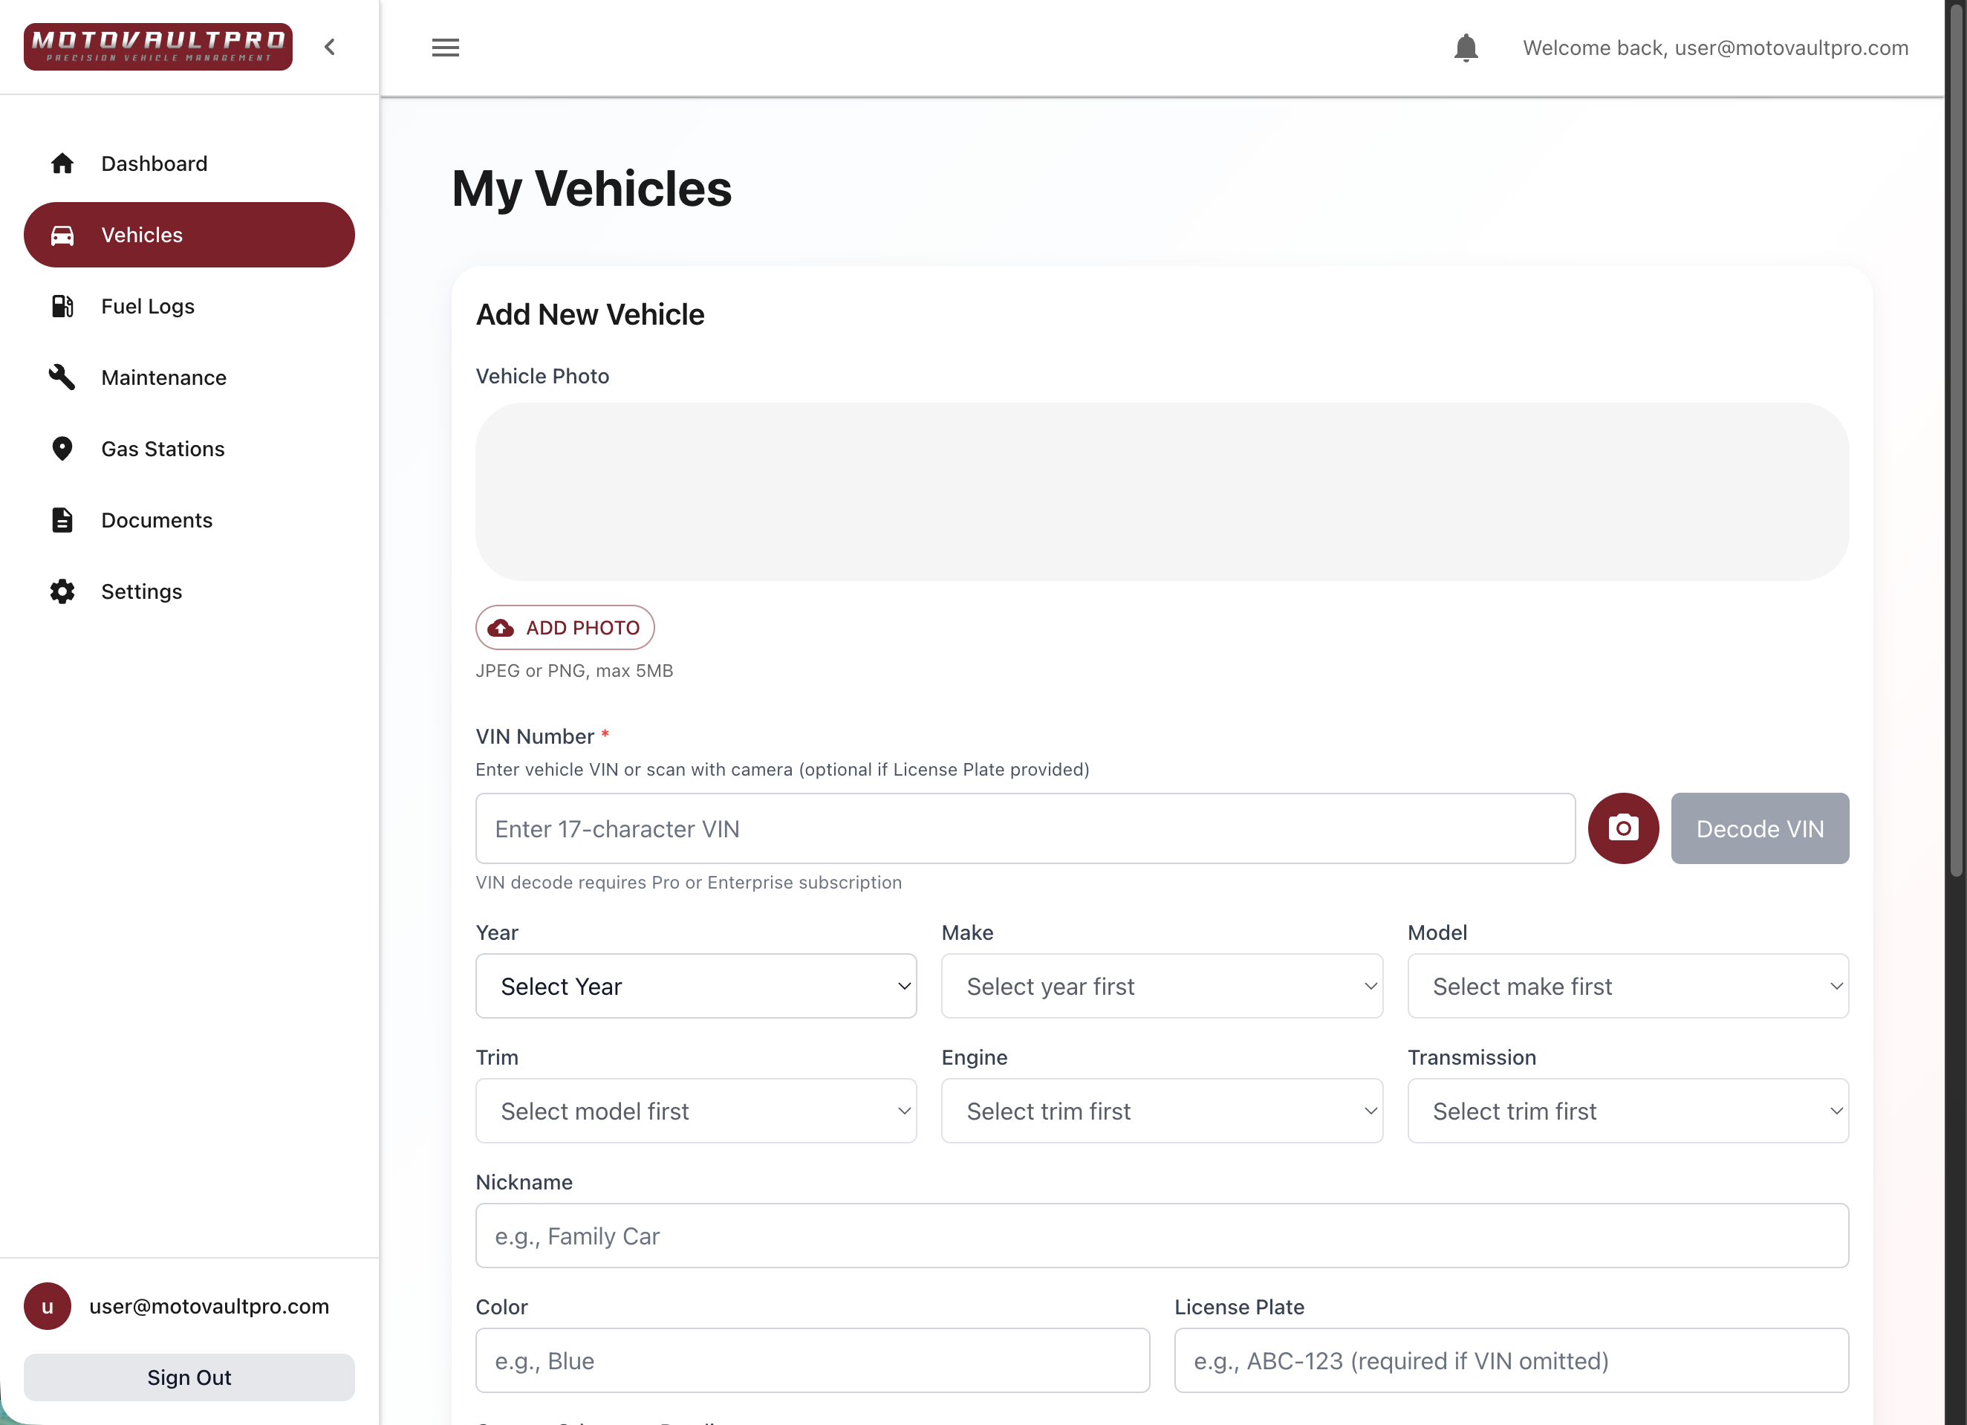
Task: Open the Make dropdown
Action: click(x=1161, y=986)
